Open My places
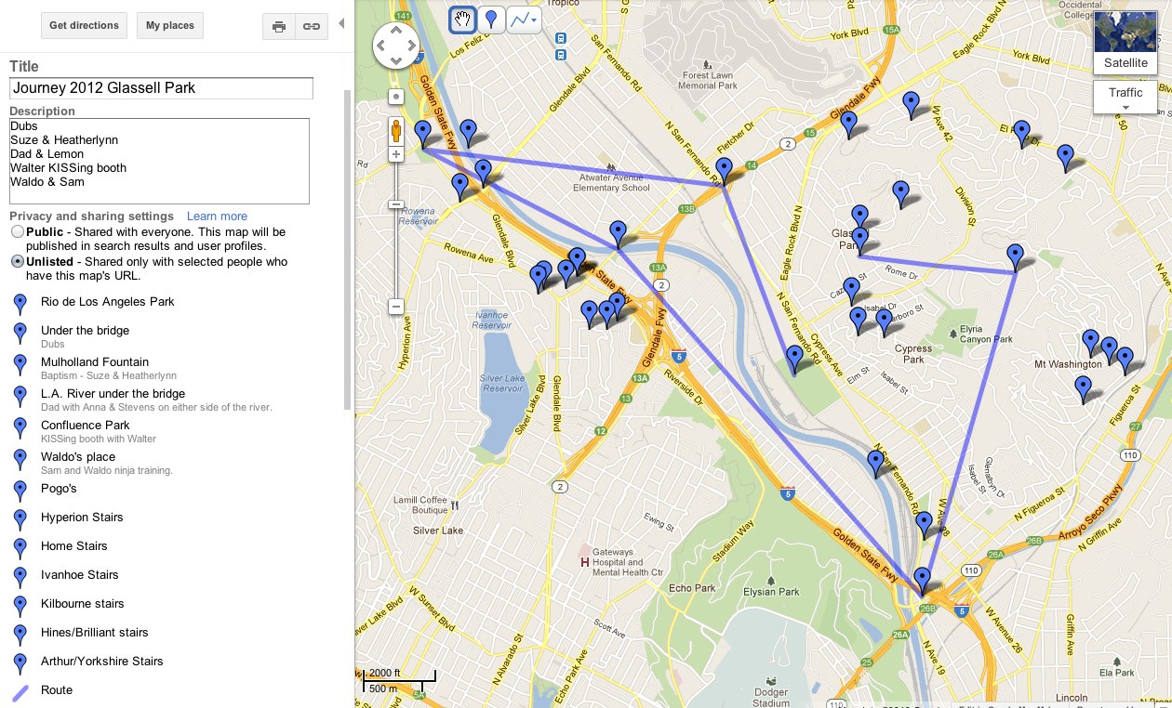 click(170, 25)
